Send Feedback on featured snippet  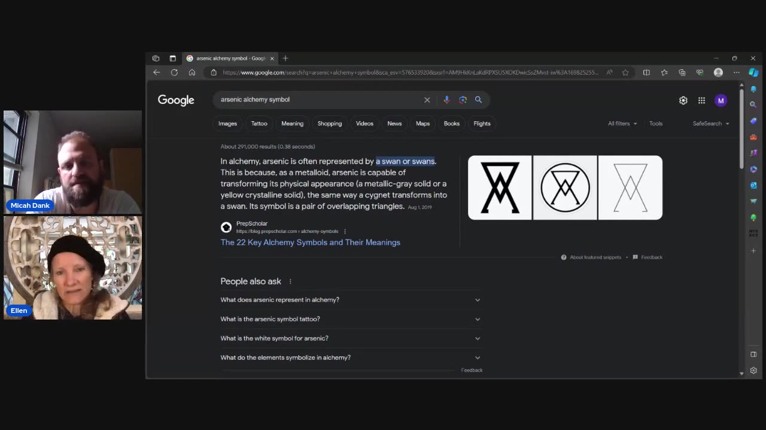[648, 257]
